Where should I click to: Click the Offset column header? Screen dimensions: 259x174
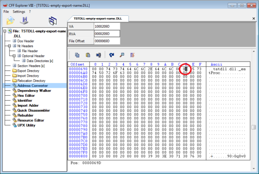77,64
